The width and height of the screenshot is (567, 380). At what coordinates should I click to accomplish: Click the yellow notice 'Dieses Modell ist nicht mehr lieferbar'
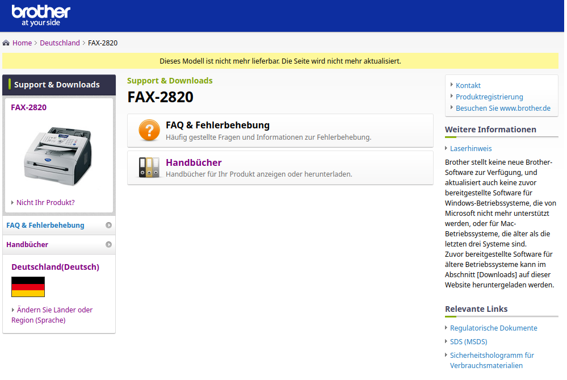[x=280, y=61]
